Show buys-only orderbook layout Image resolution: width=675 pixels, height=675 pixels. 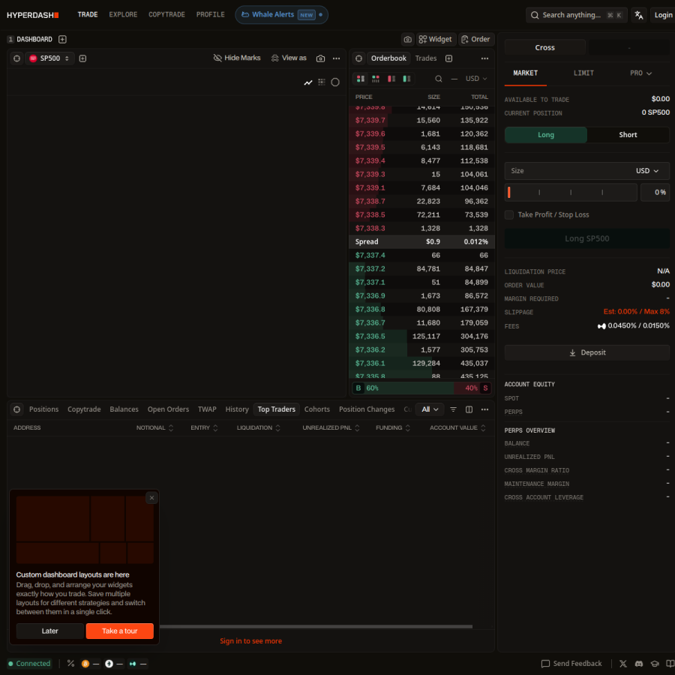point(406,78)
